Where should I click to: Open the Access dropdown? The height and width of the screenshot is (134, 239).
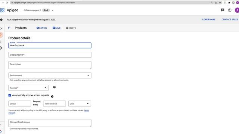[28, 88]
